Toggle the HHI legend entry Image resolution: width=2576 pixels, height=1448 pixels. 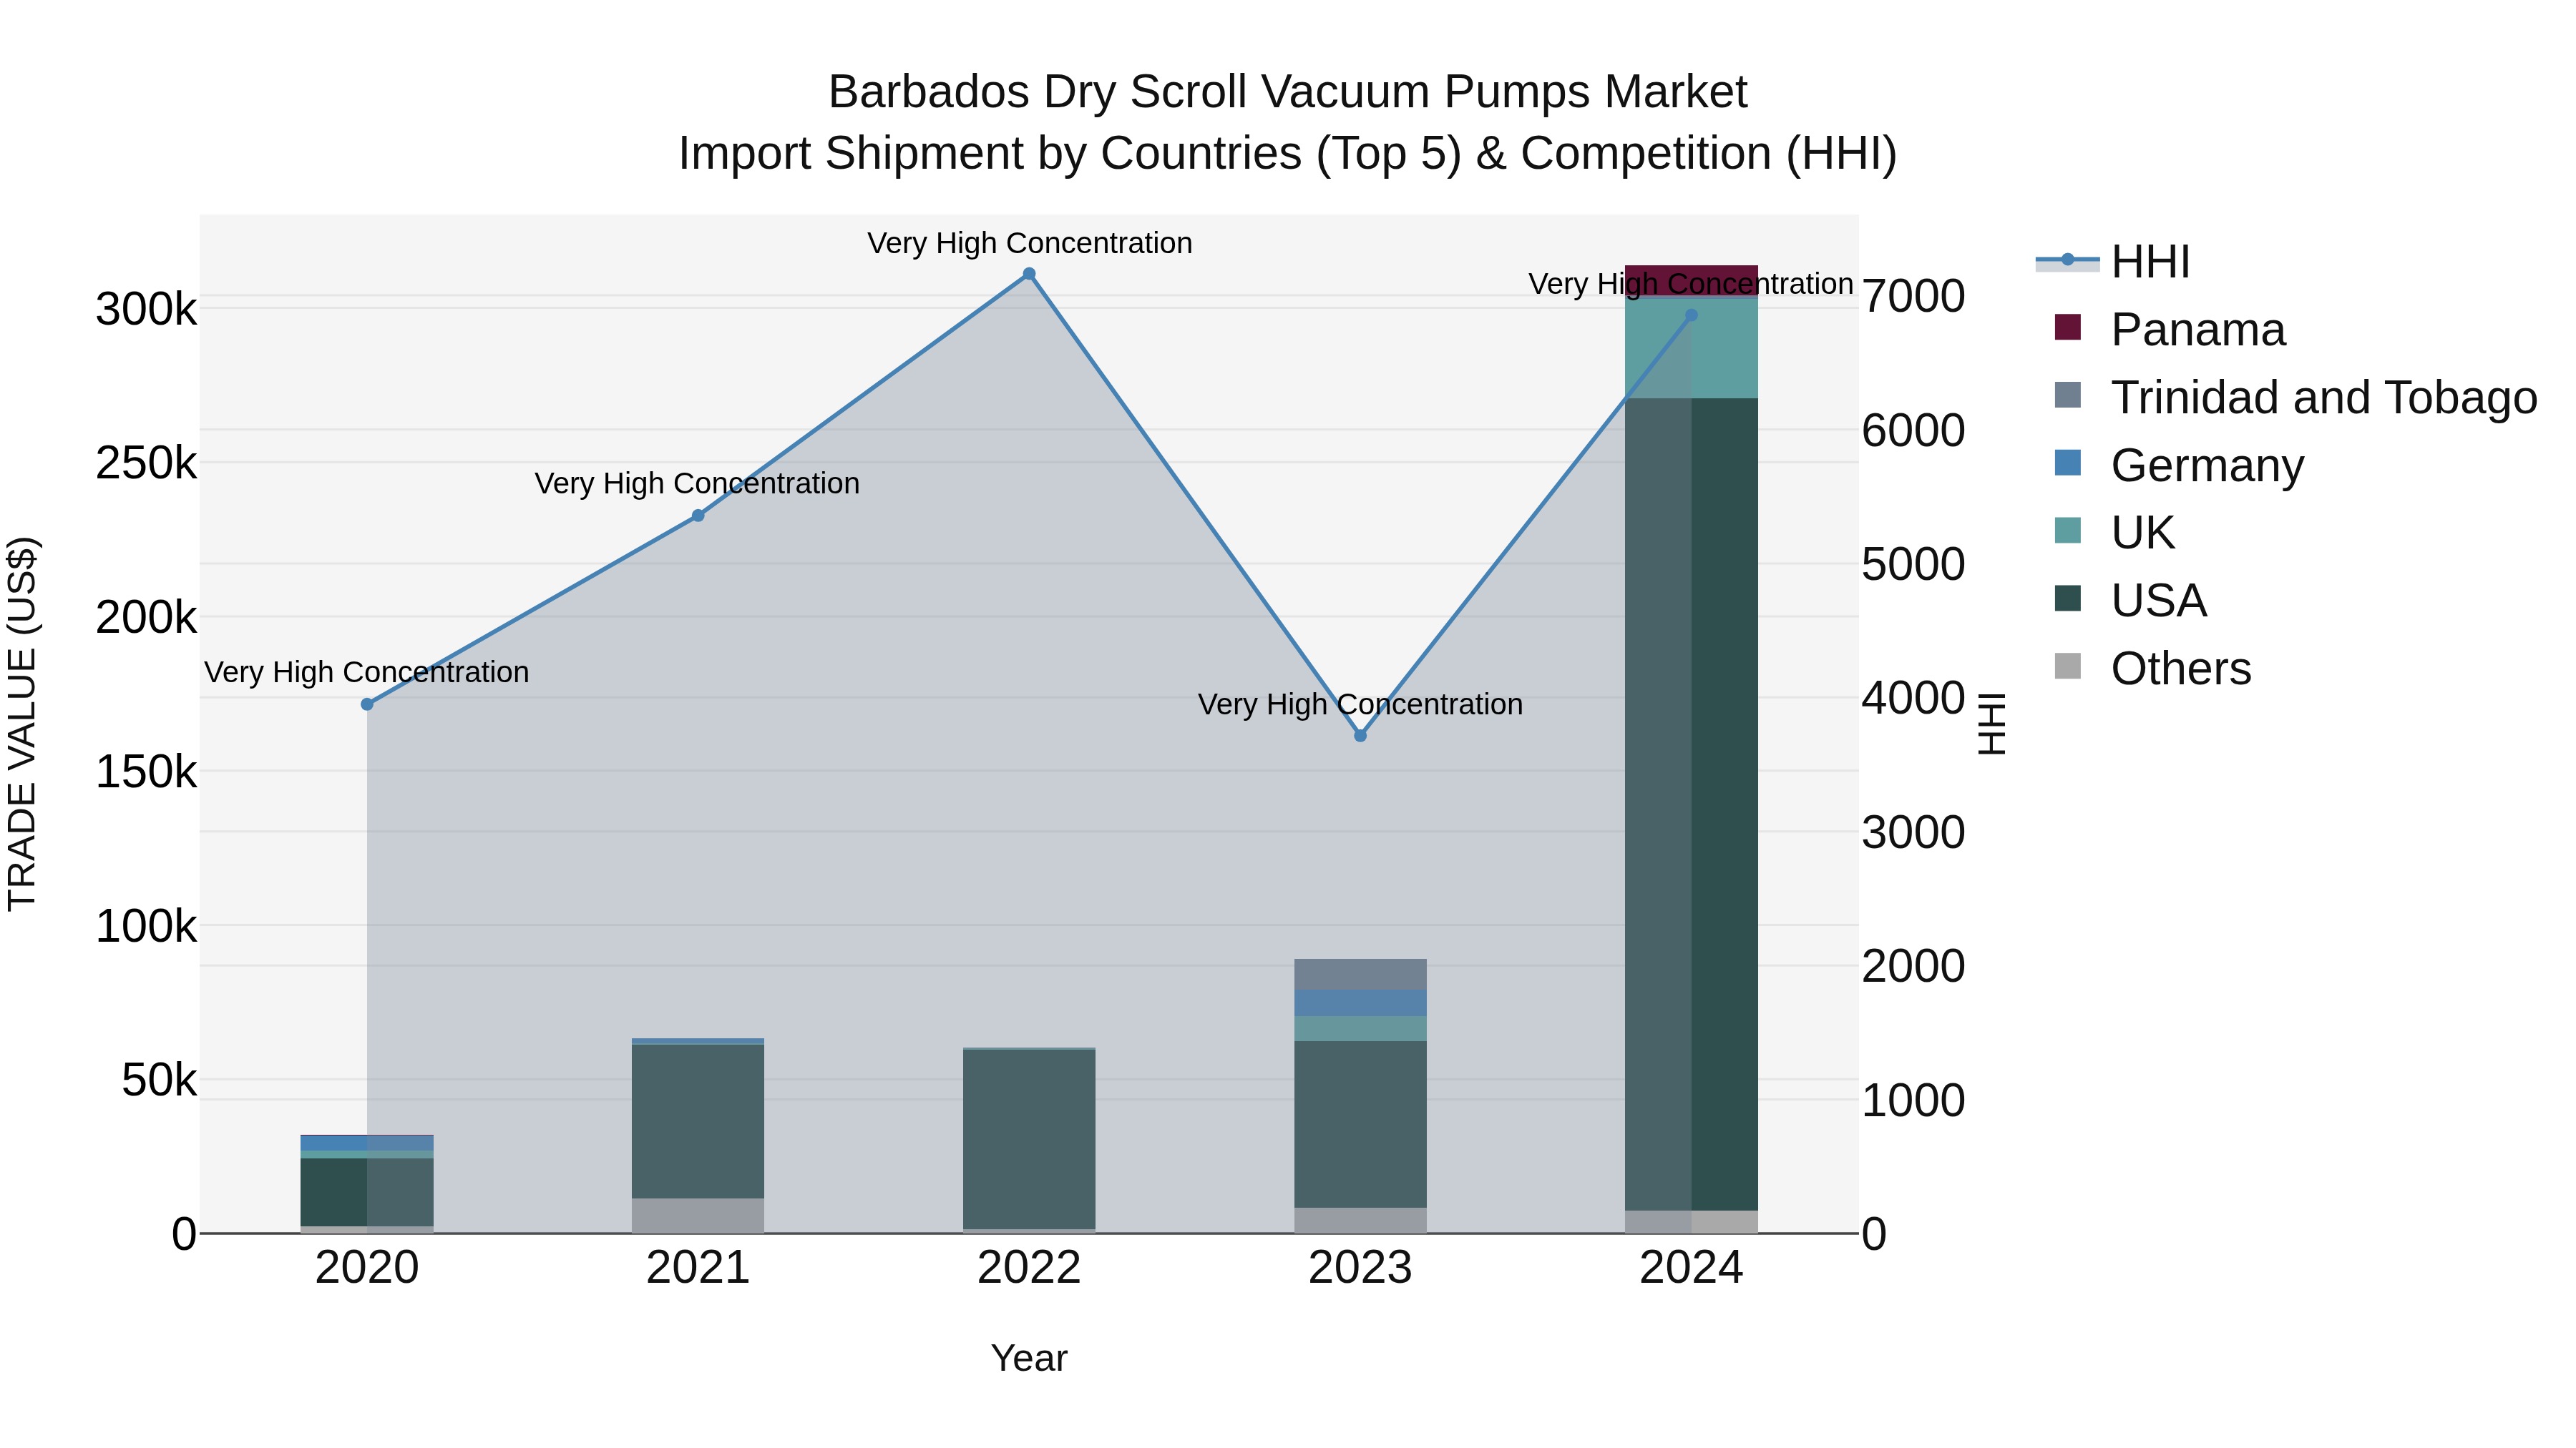point(2112,262)
